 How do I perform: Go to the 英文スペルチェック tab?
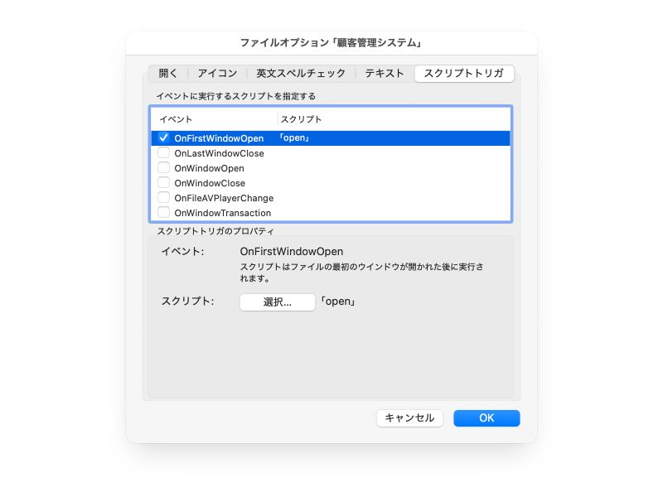301,74
